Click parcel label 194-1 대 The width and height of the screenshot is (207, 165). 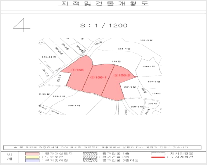point(74,105)
